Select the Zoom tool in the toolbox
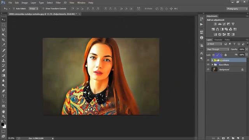 click(x=4, y=117)
